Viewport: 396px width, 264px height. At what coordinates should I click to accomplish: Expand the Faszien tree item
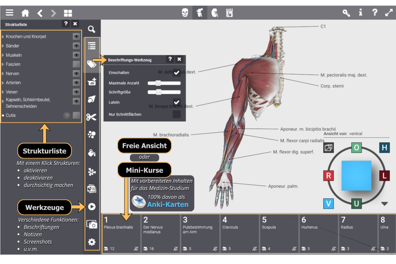[x=3, y=65]
